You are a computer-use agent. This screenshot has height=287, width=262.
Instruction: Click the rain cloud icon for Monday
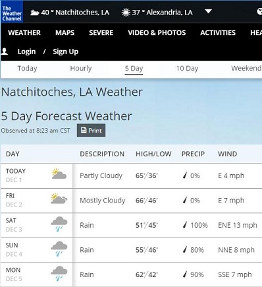pos(59,274)
